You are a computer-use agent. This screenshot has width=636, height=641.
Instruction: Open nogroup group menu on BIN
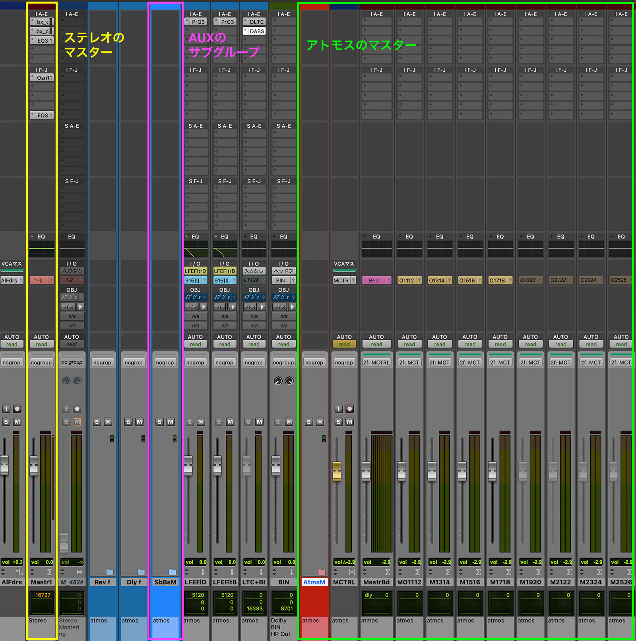[x=283, y=362]
